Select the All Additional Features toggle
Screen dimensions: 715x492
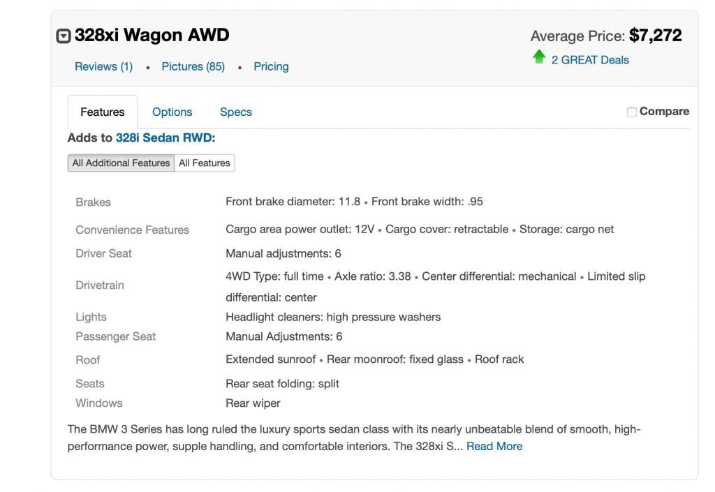[121, 163]
